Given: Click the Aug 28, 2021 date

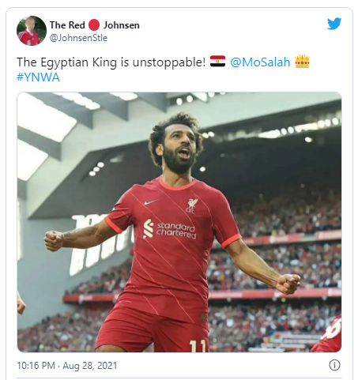Looking at the screenshot, I should coord(90,366).
